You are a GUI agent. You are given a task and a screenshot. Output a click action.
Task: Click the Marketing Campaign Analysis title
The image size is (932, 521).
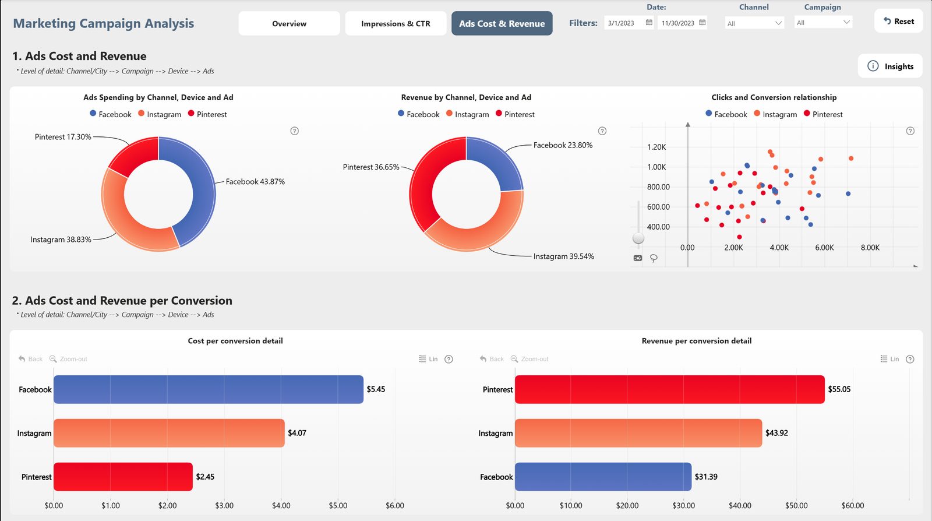pyautogui.click(x=104, y=23)
